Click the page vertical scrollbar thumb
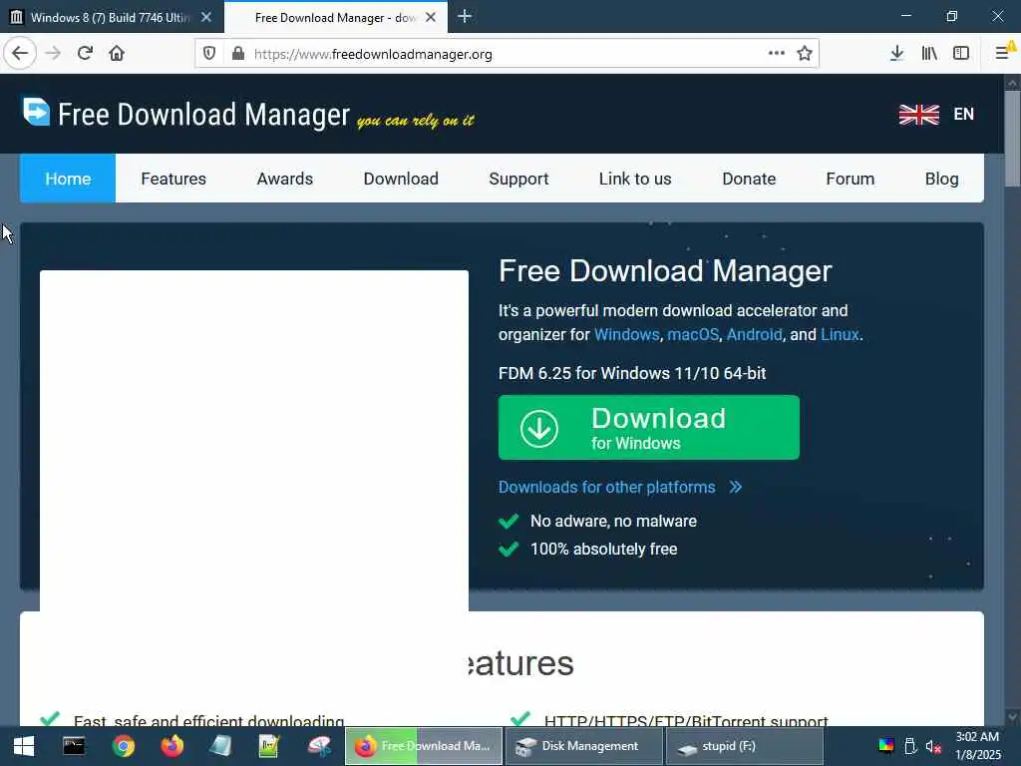This screenshot has width=1021, height=766. tap(1012, 139)
